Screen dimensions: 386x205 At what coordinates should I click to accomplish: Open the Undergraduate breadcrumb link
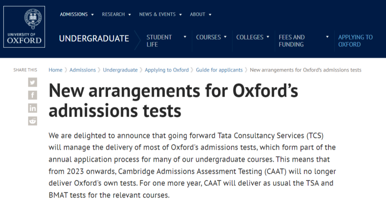(120, 70)
